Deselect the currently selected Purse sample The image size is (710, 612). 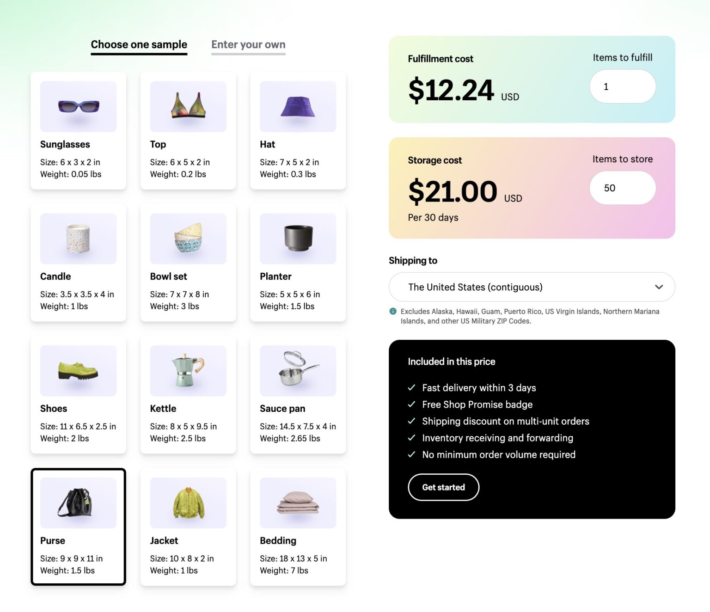click(x=78, y=527)
